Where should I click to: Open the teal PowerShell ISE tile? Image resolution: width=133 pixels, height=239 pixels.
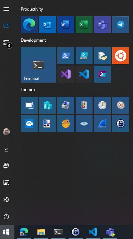click(84, 56)
